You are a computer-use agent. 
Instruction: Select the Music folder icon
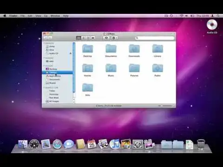coord(111,68)
